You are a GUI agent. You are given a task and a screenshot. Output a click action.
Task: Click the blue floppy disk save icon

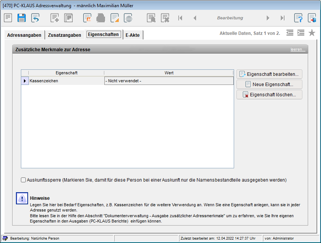click(22, 18)
